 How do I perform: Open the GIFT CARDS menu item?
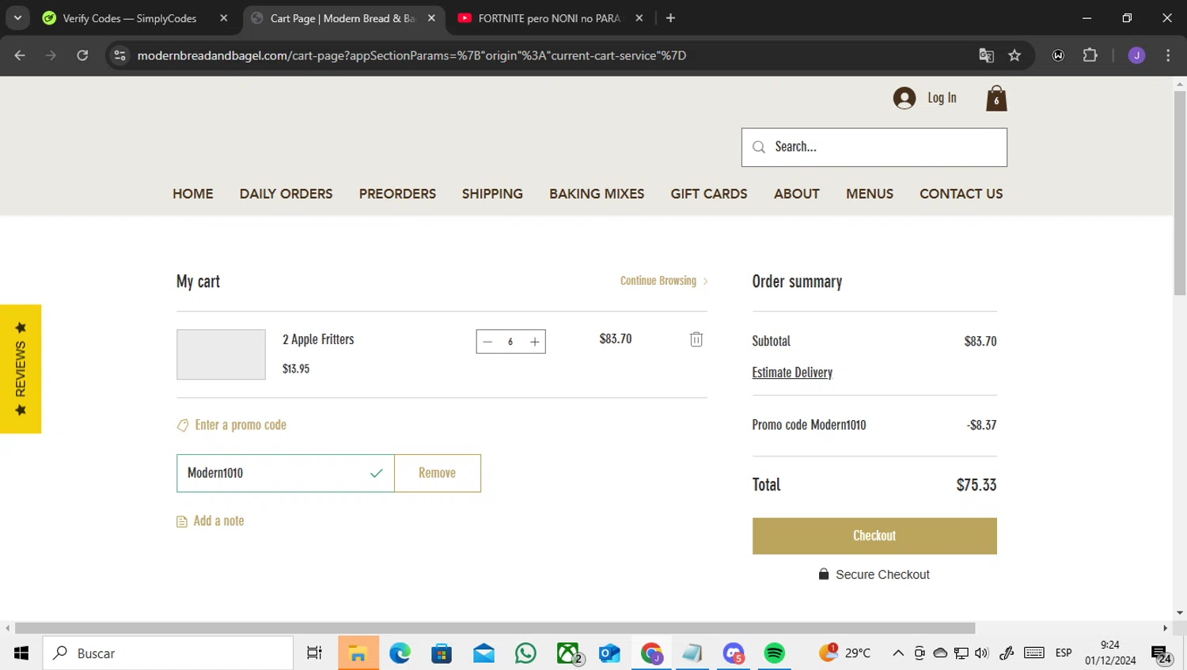(709, 194)
